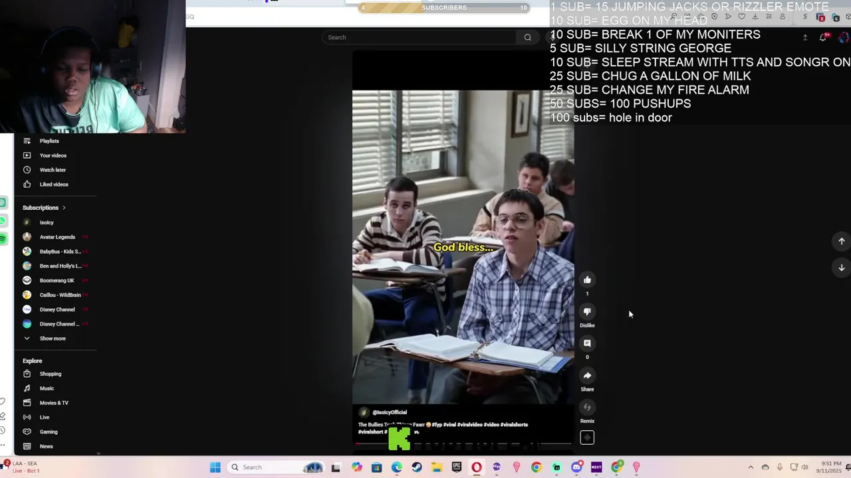Image resolution: width=851 pixels, height=478 pixels.
Task: Open Epic Games Launcher from the taskbar
Action: pyautogui.click(x=457, y=467)
